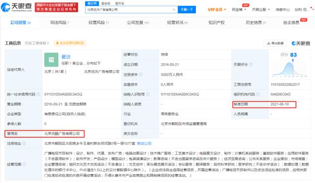Select the 实缴资本 value 0人民币
Screen dimensions: 315x183
tap(167, 84)
